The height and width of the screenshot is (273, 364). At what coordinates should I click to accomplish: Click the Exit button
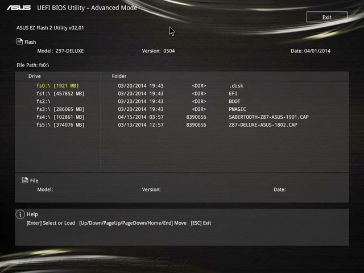pyautogui.click(x=327, y=17)
